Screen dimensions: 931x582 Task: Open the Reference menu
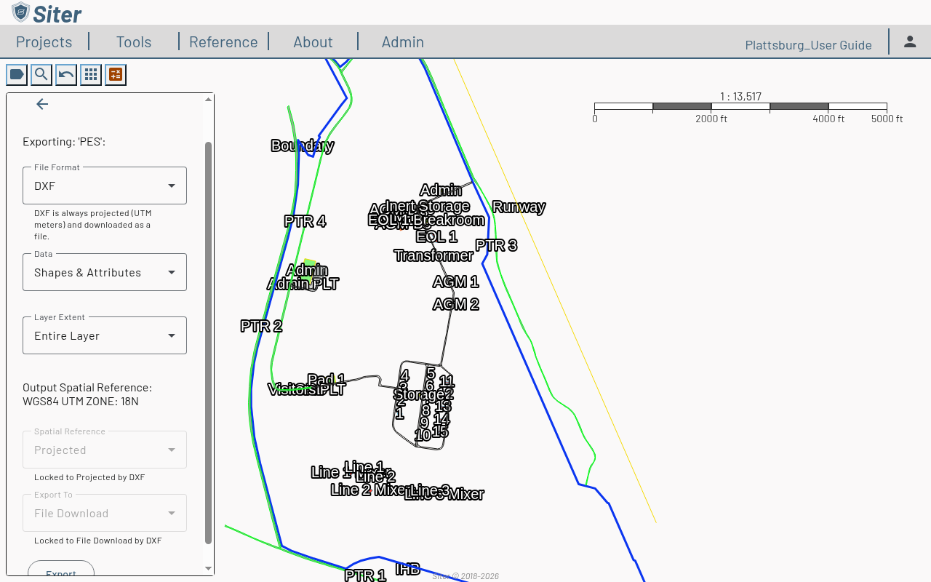(223, 41)
